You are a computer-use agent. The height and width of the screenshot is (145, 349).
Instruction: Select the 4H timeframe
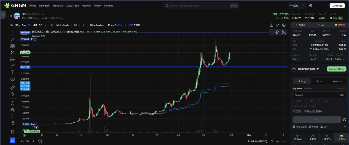(x=35, y=25)
